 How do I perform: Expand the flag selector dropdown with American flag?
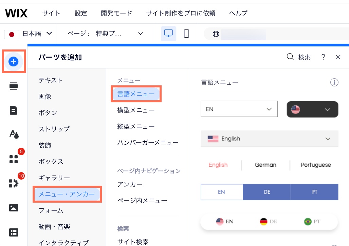point(312,109)
